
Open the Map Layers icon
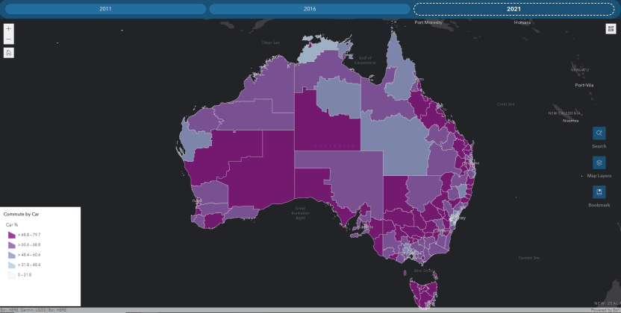click(x=599, y=162)
